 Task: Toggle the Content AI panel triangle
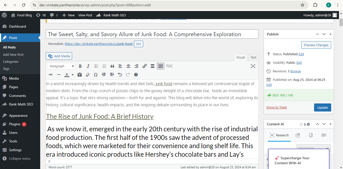pos(330,124)
